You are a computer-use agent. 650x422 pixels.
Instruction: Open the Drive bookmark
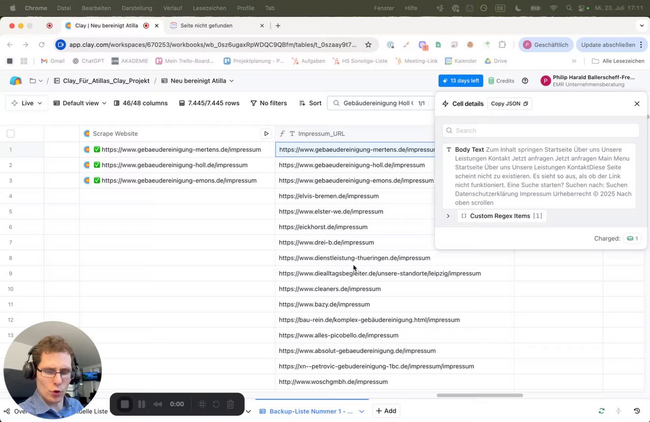(496, 61)
